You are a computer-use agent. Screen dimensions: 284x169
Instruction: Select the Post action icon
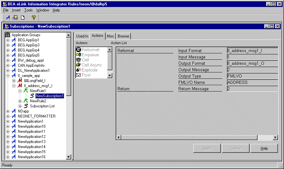pyautogui.click(x=78, y=75)
